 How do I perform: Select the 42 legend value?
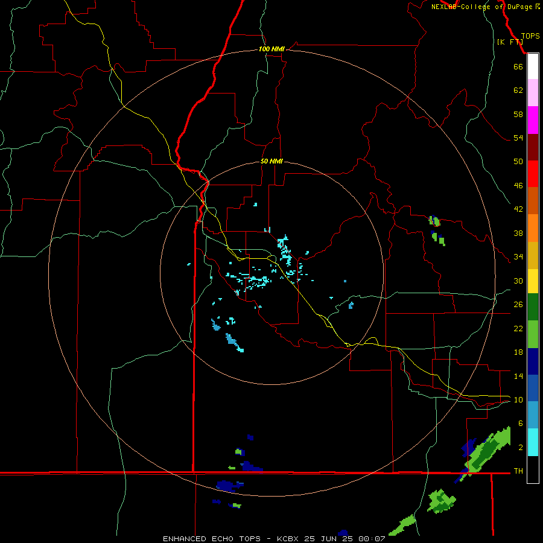(x=518, y=209)
